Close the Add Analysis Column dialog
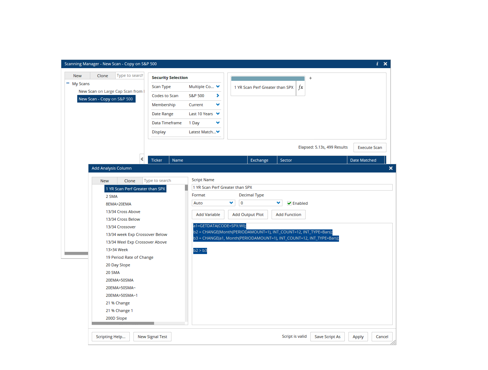Screen dimensions: 488x370 coord(391,168)
